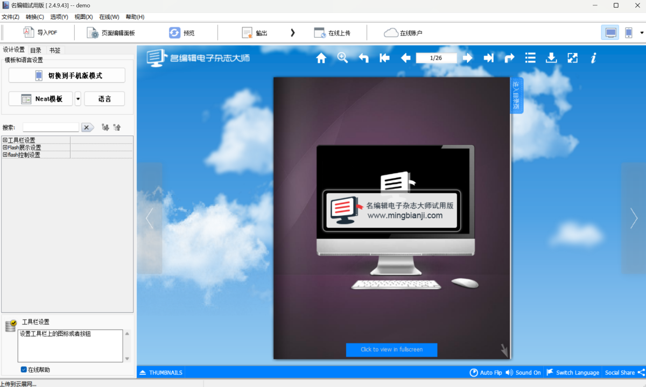This screenshot has height=387, width=646.
Task: Click the 搜索 input field
Action: 51,128
